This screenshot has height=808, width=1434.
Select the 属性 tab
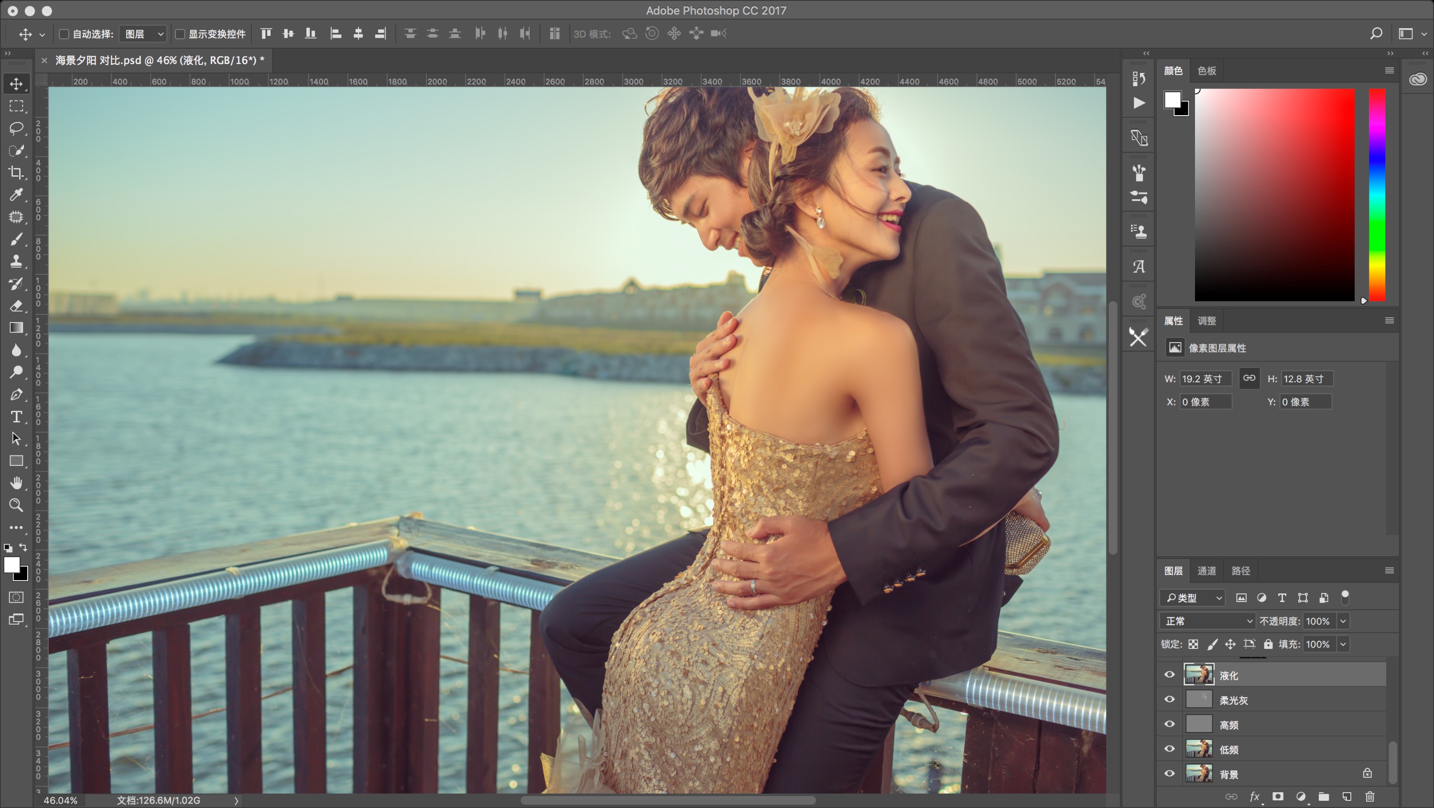1173,321
